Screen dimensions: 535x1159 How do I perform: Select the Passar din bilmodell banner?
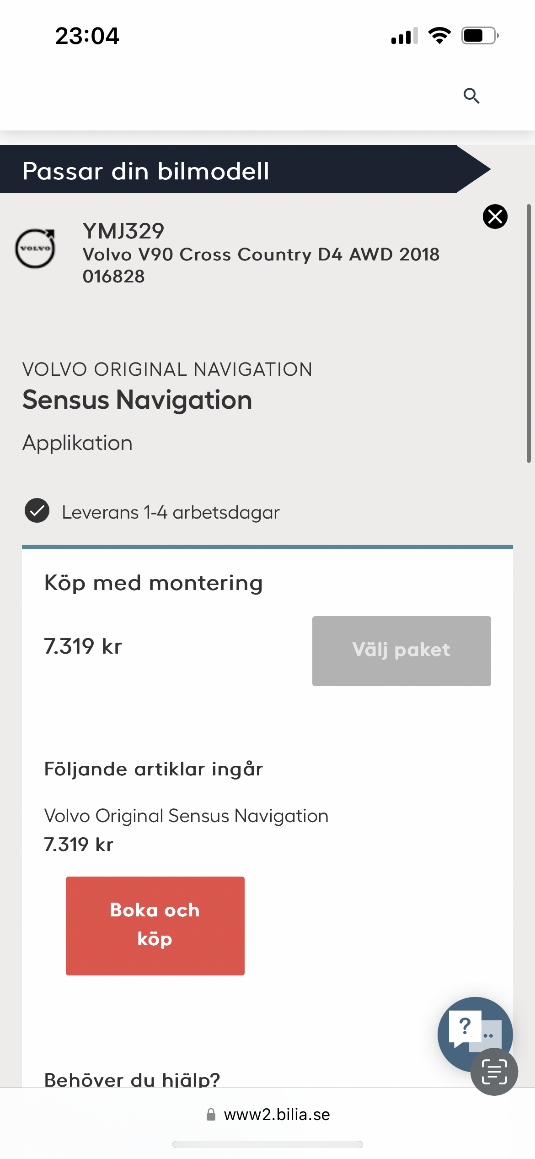click(245, 169)
